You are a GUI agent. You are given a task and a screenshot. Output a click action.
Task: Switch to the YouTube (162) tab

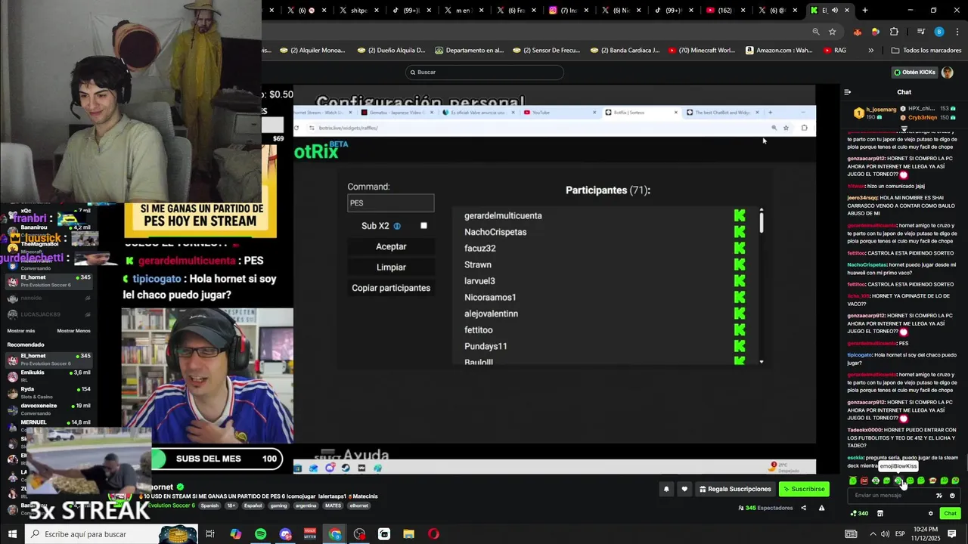click(x=724, y=10)
